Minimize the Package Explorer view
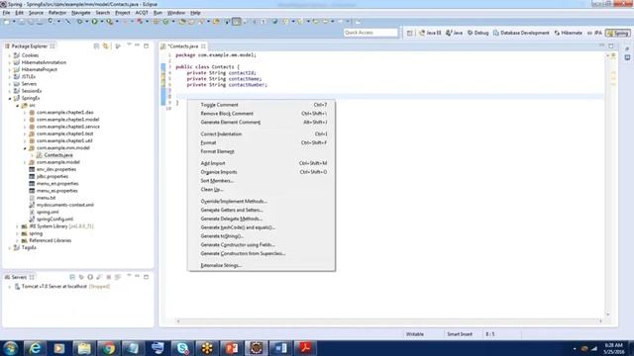 coord(138,45)
